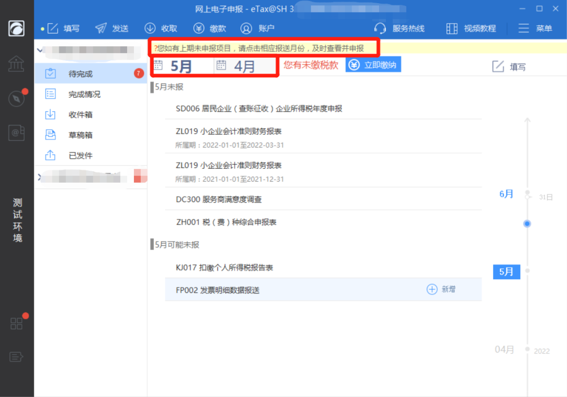The image size is (567, 397).
Task: Click the 已发件 sent items icon
Action: pyautogui.click(x=49, y=155)
